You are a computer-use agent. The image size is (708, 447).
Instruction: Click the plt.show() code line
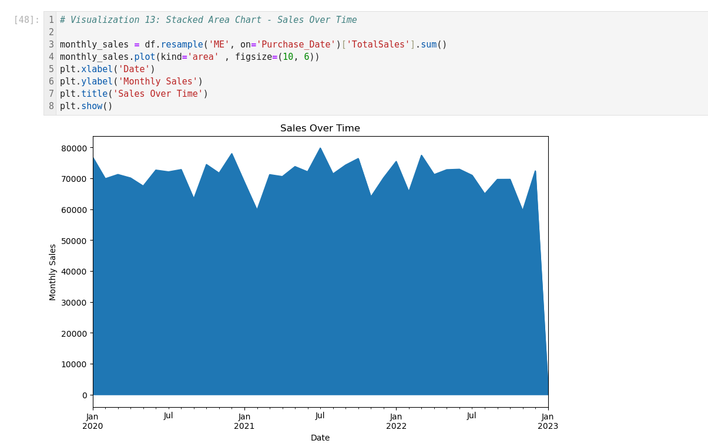pos(86,106)
